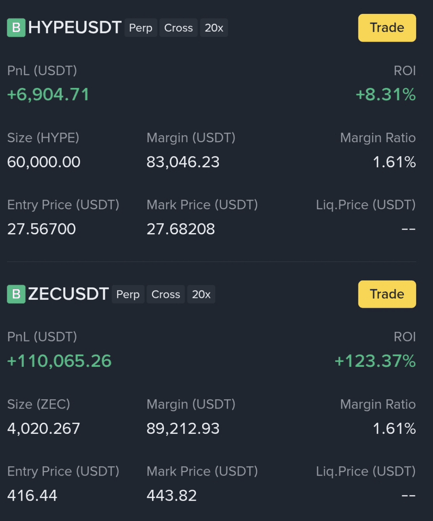Tap the Cross margin tag on ZECUSDT
This screenshot has width=433, height=521.
(x=166, y=295)
